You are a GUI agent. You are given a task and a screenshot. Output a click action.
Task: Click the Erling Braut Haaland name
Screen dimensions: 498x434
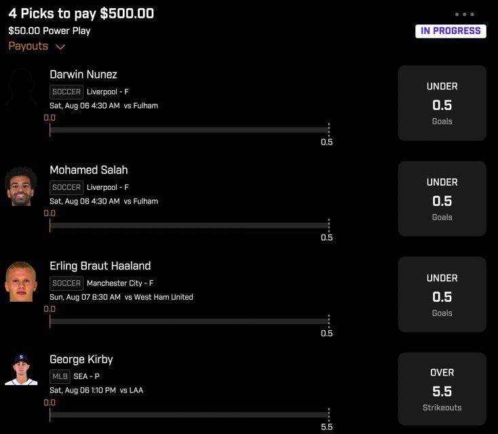click(100, 266)
